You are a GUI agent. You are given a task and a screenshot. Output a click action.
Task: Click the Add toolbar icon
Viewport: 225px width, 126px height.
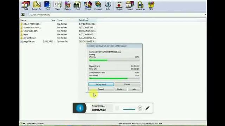tap(26, 6)
